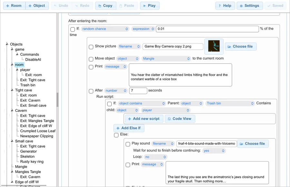The width and height of the screenshot is (290, 187).
Task: Collapse the Commands tree node
Action: click(17, 54)
